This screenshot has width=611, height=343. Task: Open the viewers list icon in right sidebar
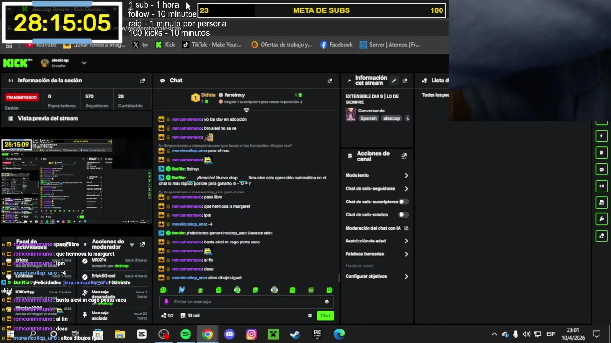point(601,236)
